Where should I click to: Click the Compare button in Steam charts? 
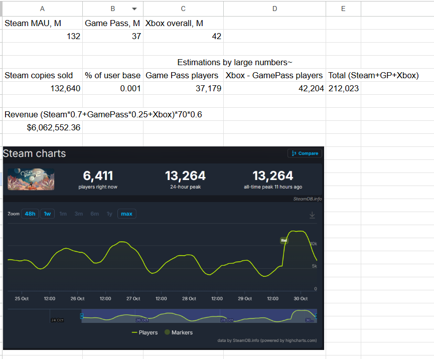305,153
